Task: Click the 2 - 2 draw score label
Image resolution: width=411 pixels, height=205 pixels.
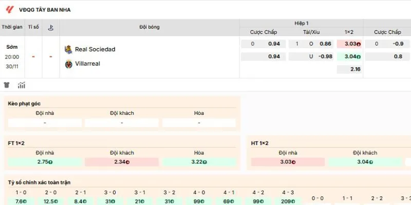Action: (x=377, y=198)
